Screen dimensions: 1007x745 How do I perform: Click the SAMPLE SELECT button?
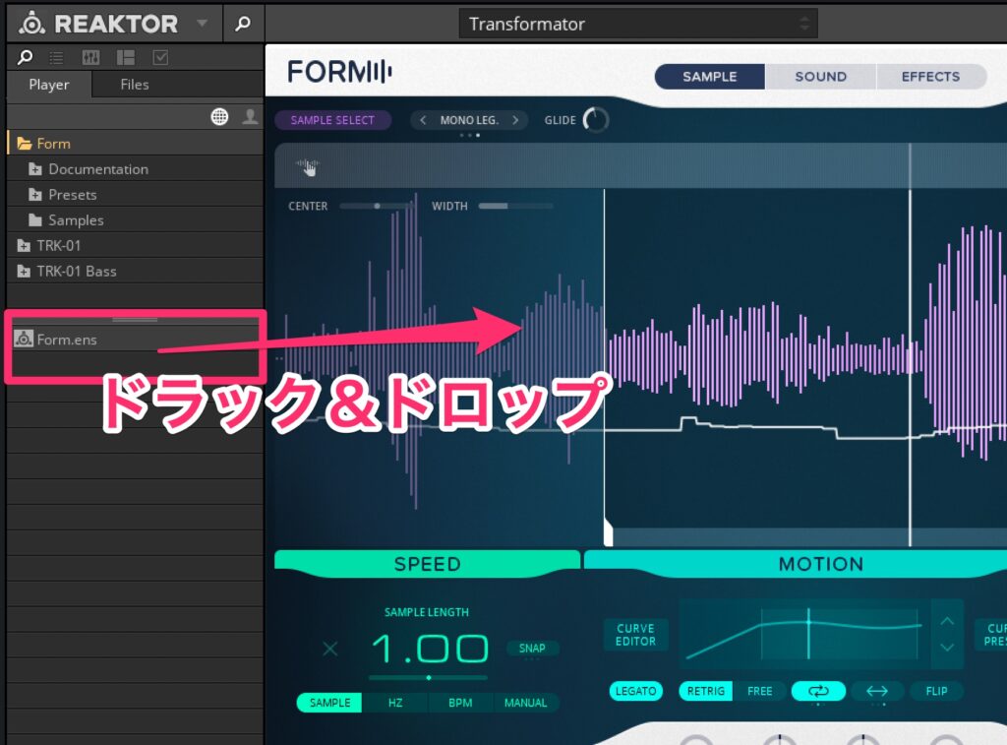click(332, 120)
